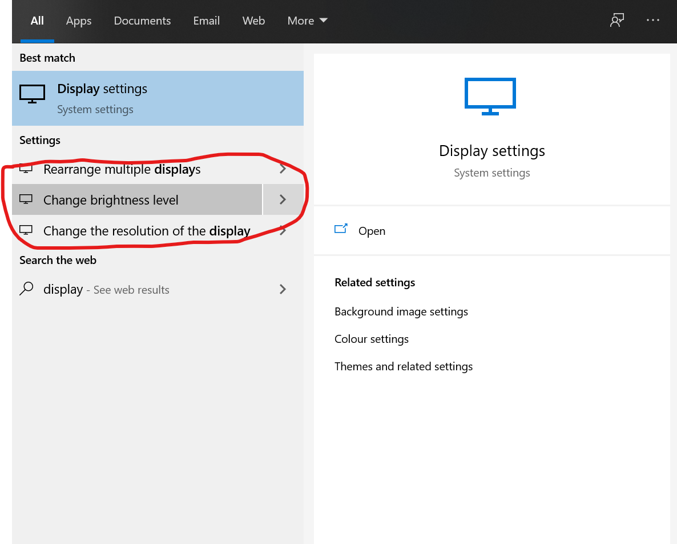This screenshot has height=544, width=677.
Task: Open Background image settings
Action: [x=401, y=311]
